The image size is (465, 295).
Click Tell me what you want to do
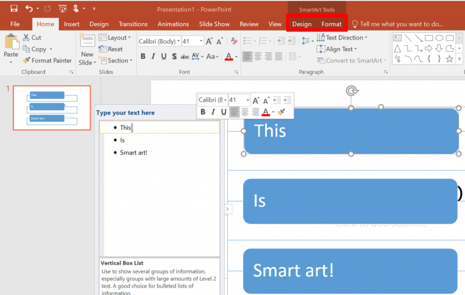click(x=398, y=24)
